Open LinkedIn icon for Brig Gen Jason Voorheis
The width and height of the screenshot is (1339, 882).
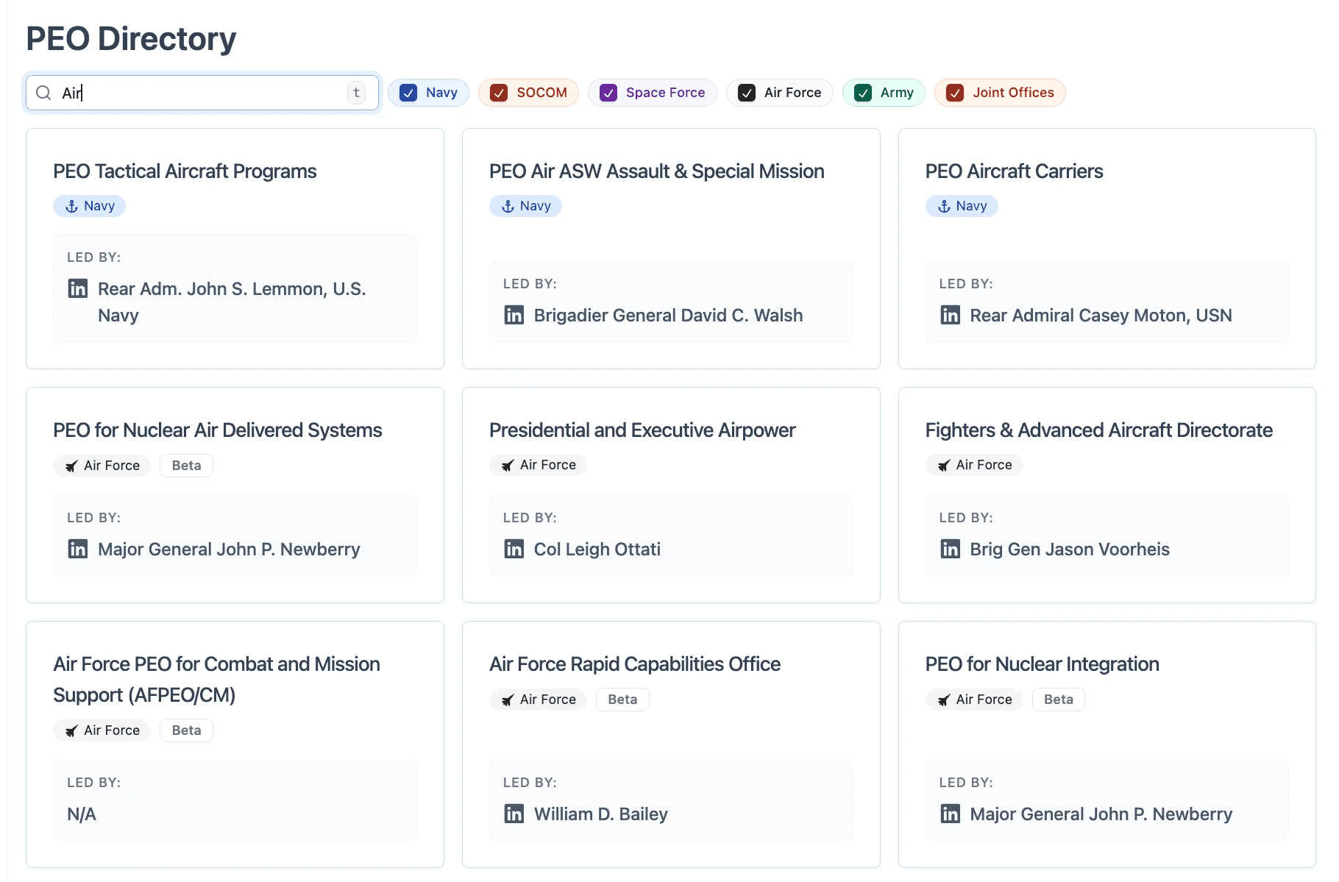click(x=951, y=549)
